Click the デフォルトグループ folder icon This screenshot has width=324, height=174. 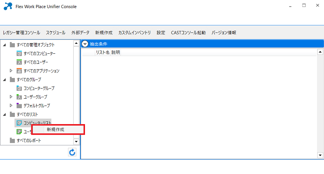[x=19, y=106]
